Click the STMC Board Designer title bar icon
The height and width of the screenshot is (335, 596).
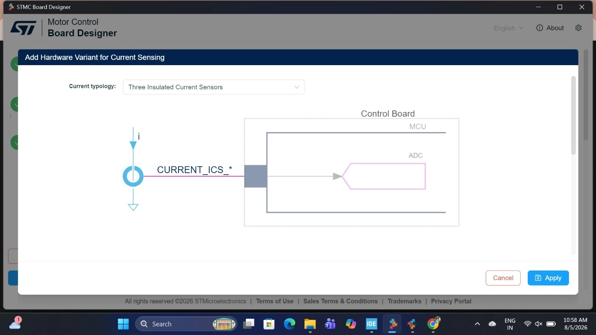click(x=11, y=7)
